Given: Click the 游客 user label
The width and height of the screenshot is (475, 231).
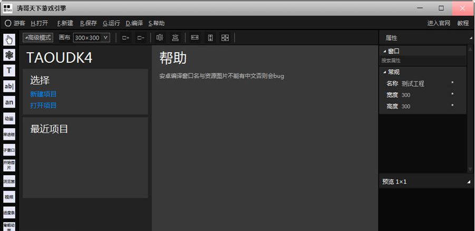Looking at the screenshot, I should (20, 23).
